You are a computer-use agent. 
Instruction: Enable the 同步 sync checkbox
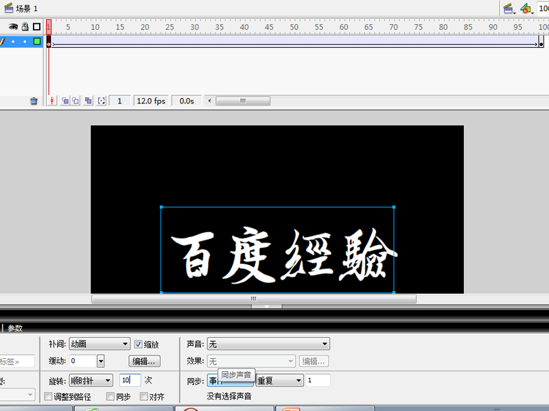(110, 397)
